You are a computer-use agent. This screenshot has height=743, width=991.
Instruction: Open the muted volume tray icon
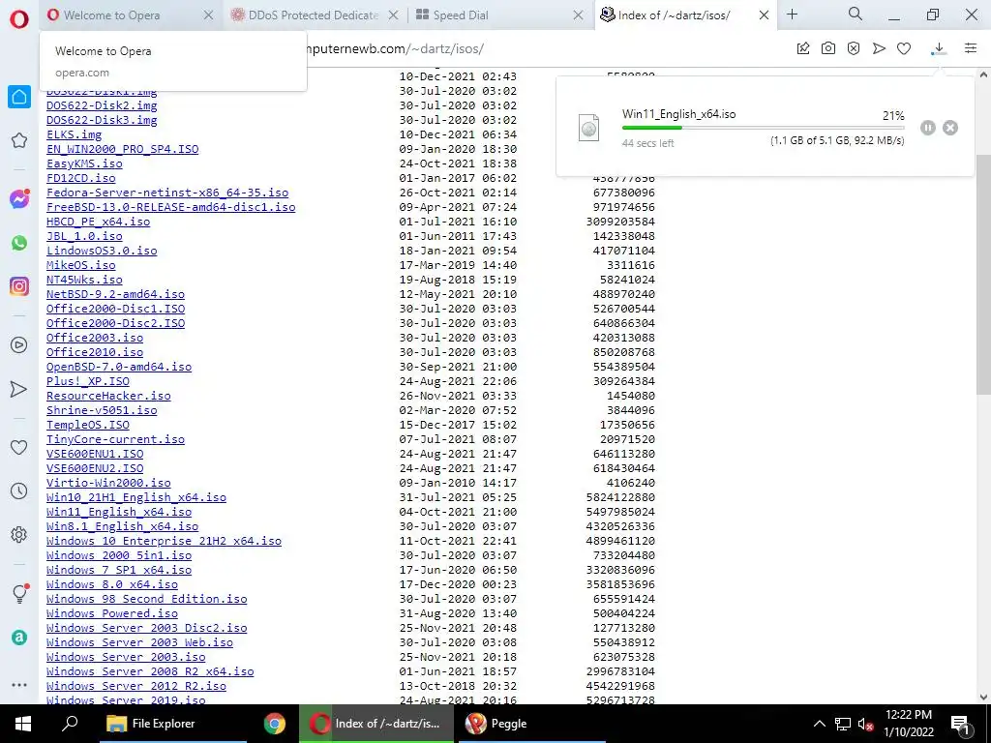(865, 724)
